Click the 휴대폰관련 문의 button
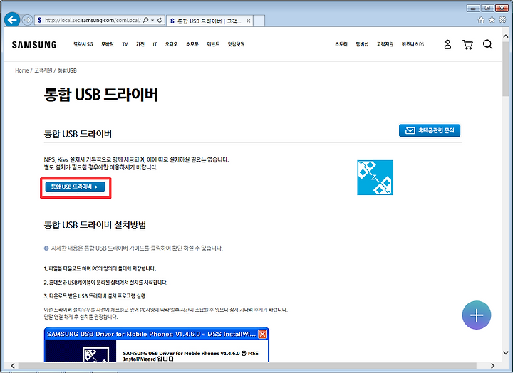Screen dimensions: 513x373 (430, 130)
